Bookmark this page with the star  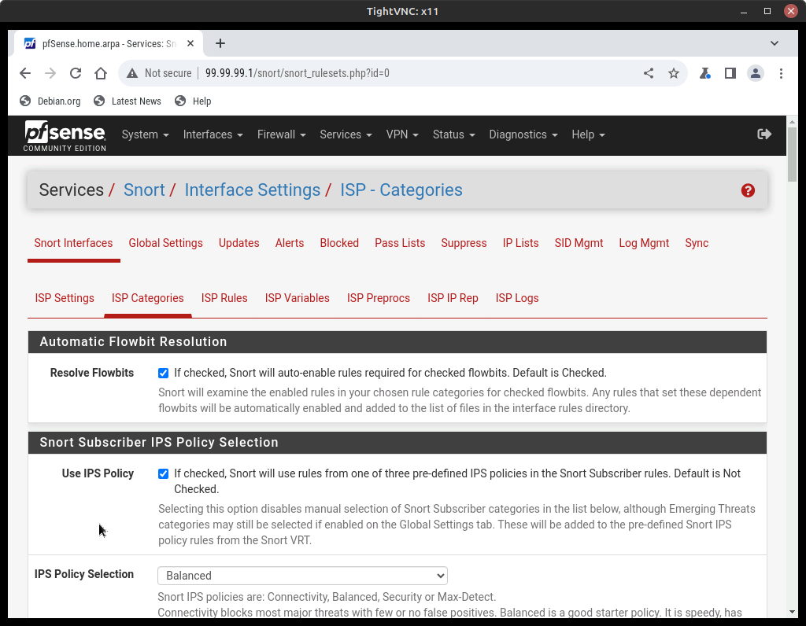pyautogui.click(x=674, y=73)
